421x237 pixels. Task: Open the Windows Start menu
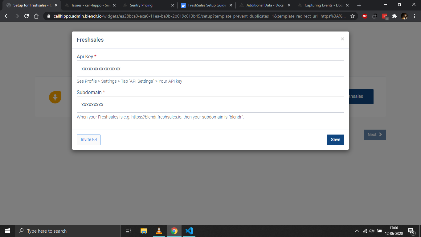tap(7, 231)
